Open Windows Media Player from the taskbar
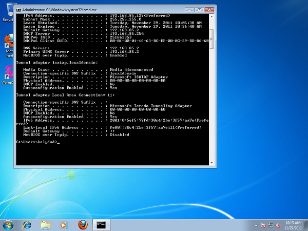 pos(64,224)
